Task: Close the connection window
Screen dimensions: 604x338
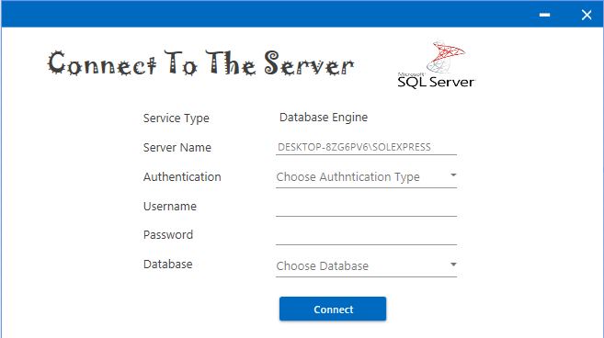Action: [587, 15]
